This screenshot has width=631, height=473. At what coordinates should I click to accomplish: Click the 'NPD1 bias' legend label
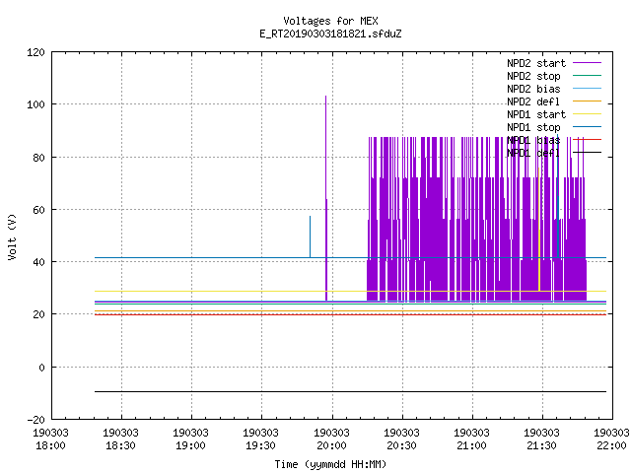pos(533,140)
